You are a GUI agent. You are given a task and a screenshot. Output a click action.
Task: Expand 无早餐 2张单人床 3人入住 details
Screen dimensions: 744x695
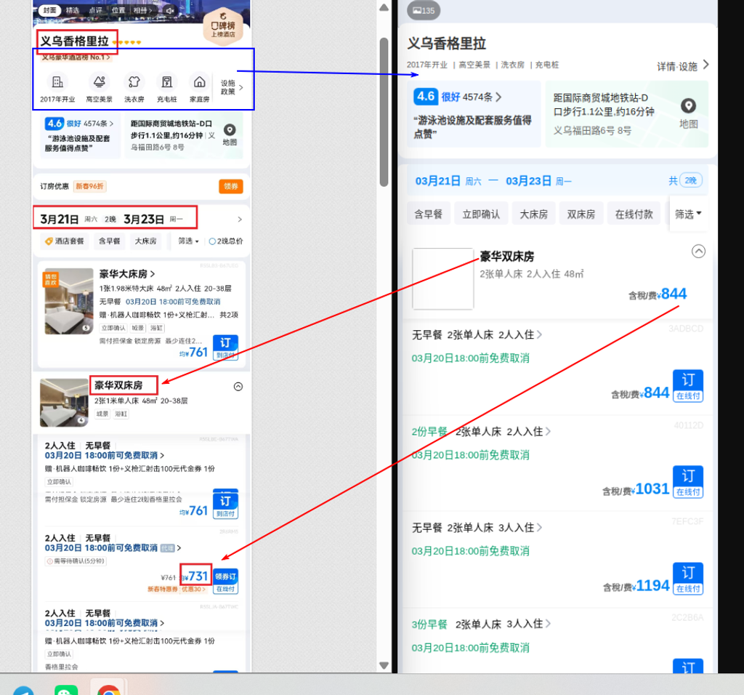477,527
